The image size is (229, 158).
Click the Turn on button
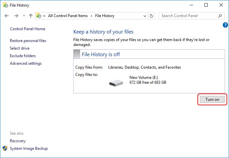coord(212,100)
